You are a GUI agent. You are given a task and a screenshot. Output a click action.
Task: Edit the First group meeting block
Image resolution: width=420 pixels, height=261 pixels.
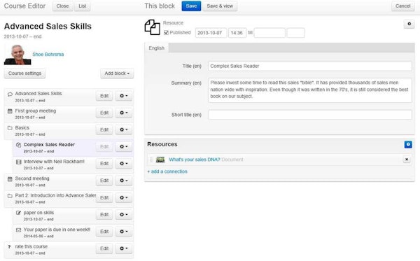[104, 113]
